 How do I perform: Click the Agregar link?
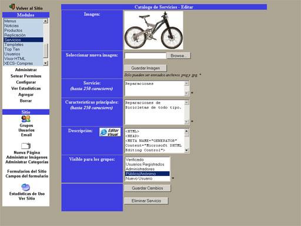26,95
